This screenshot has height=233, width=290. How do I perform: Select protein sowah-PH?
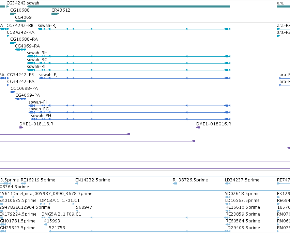point(131,119)
